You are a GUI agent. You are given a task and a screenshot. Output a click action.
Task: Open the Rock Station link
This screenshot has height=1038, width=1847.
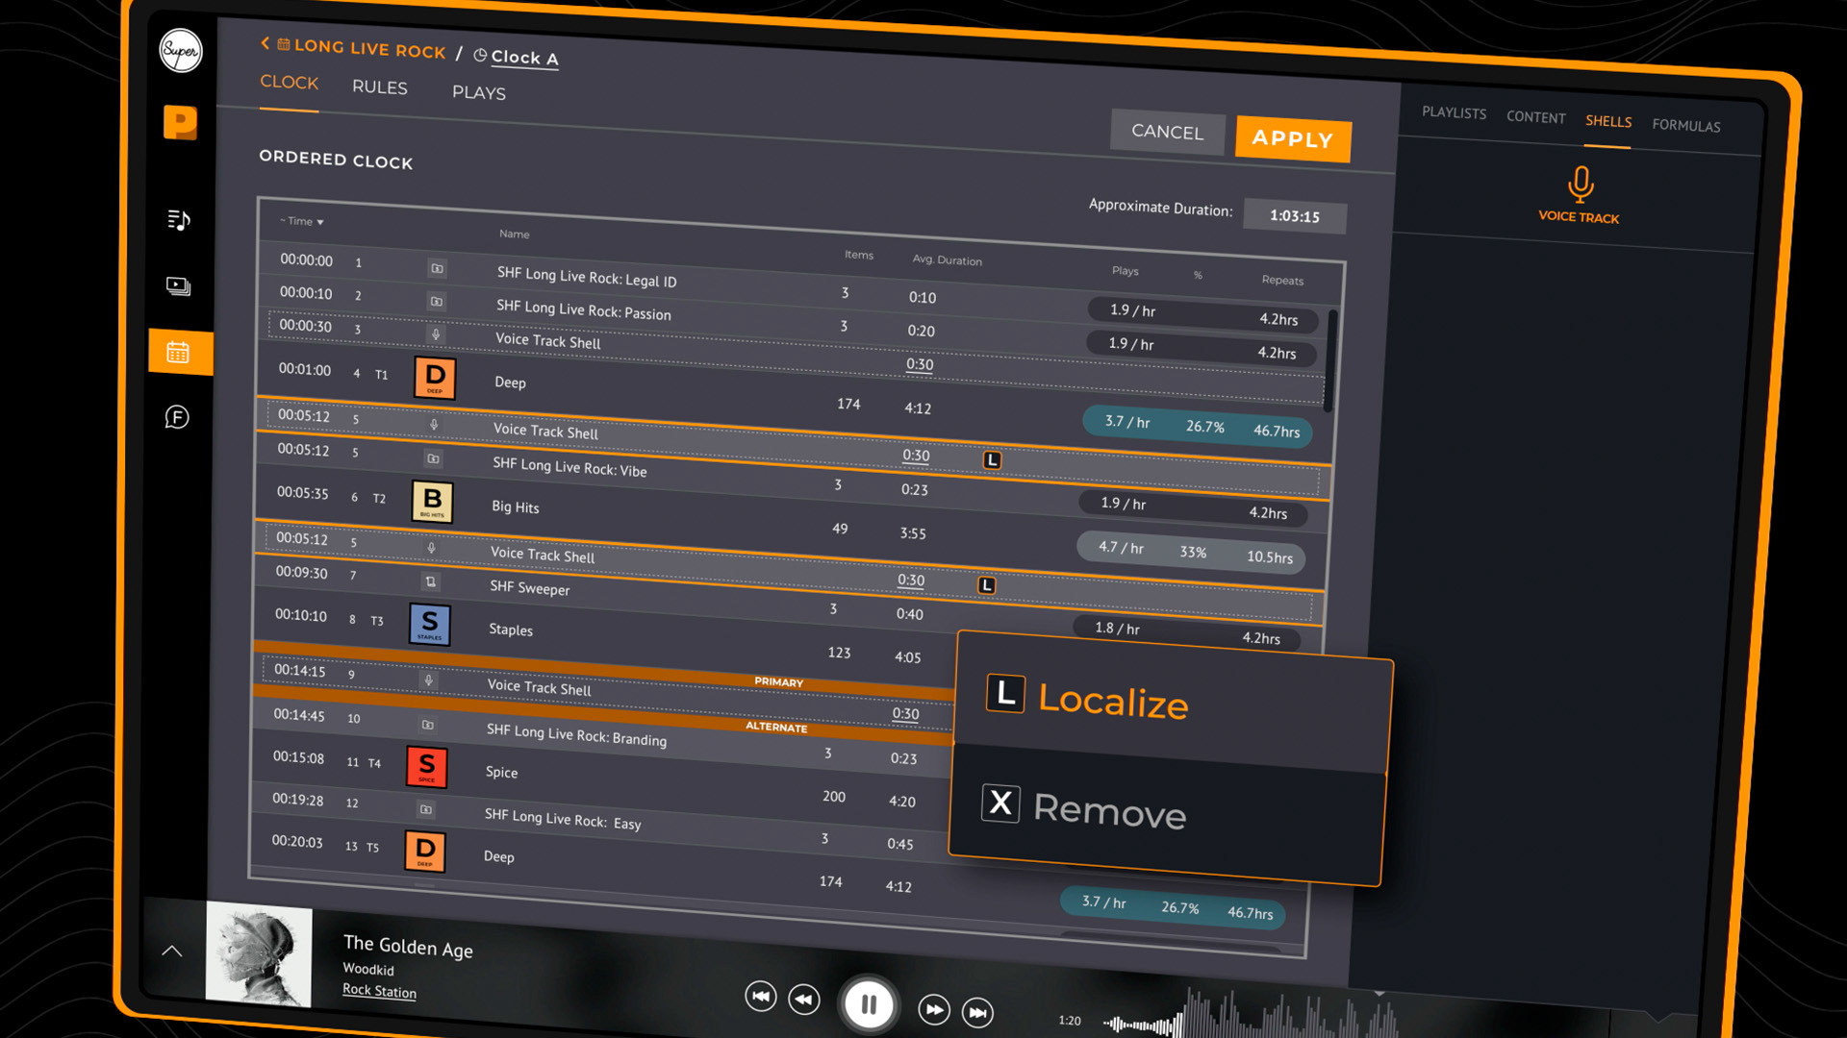[x=379, y=991]
